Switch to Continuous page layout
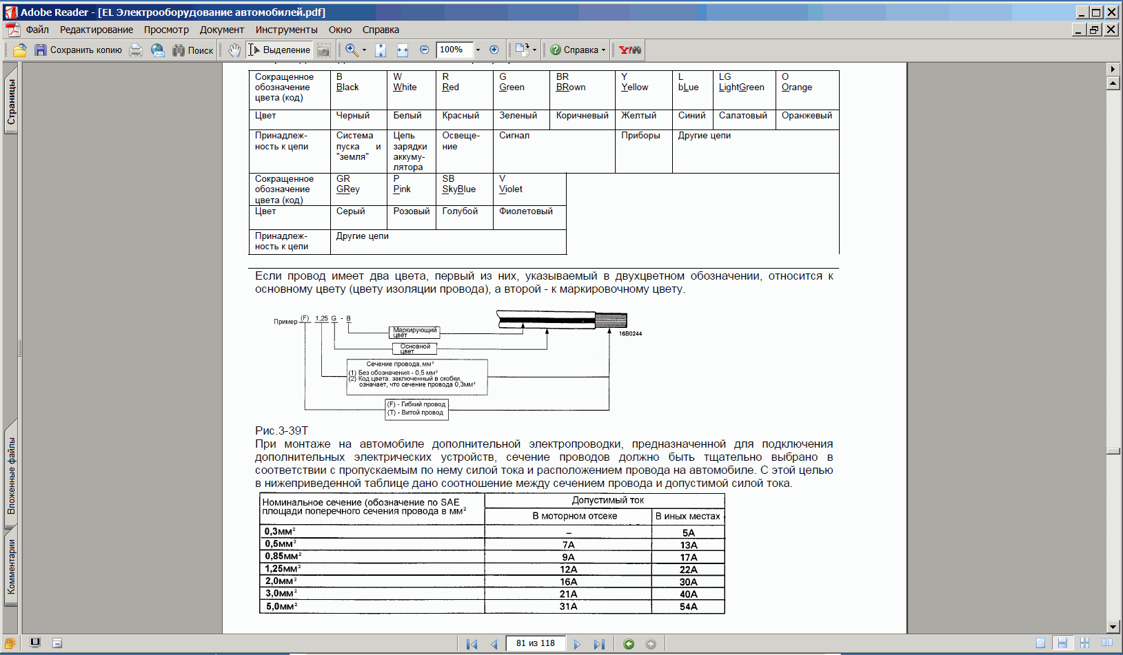The width and height of the screenshot is (1123, 655). coord(1062,643)
